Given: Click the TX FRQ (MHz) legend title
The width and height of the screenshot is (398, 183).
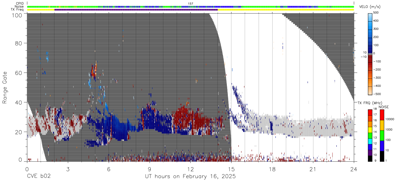Looking at the screenshot, I should tap(370, 103).
